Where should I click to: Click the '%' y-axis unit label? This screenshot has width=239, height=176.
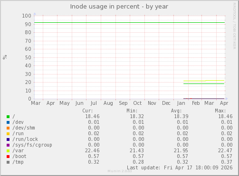(5, 57)
